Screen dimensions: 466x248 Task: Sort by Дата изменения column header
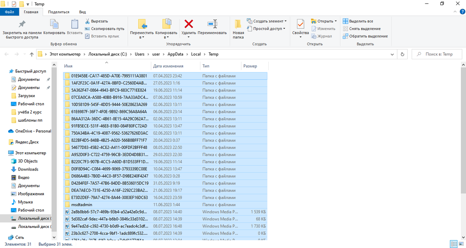pyautogui.click(x=176, y=66)
